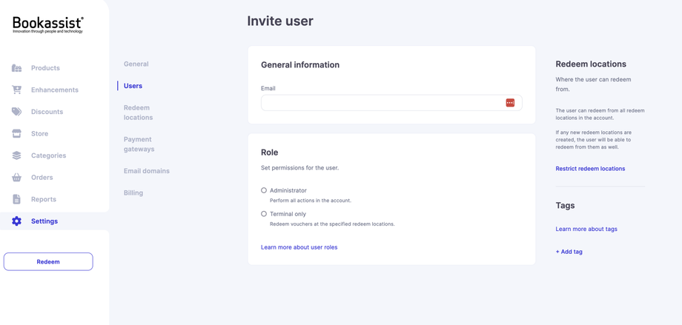Click the Orders basket icon
The width and height of the screenshot is (682, 325).
click(x=16, y=178)
